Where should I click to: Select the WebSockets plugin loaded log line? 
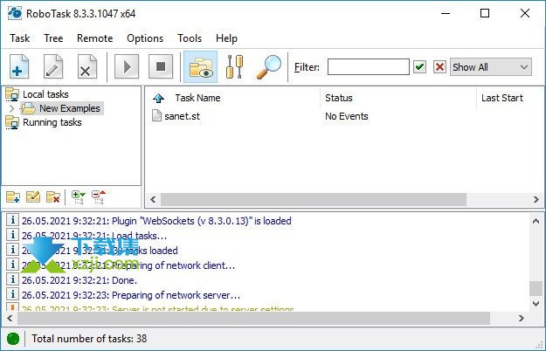coord(156,221)
